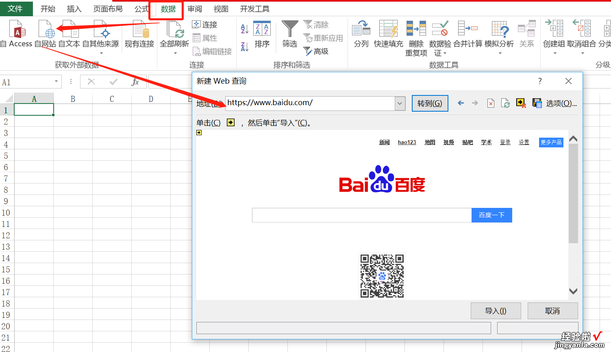Select column B header
Screen dimensions: 611x352
pos(73,99)
